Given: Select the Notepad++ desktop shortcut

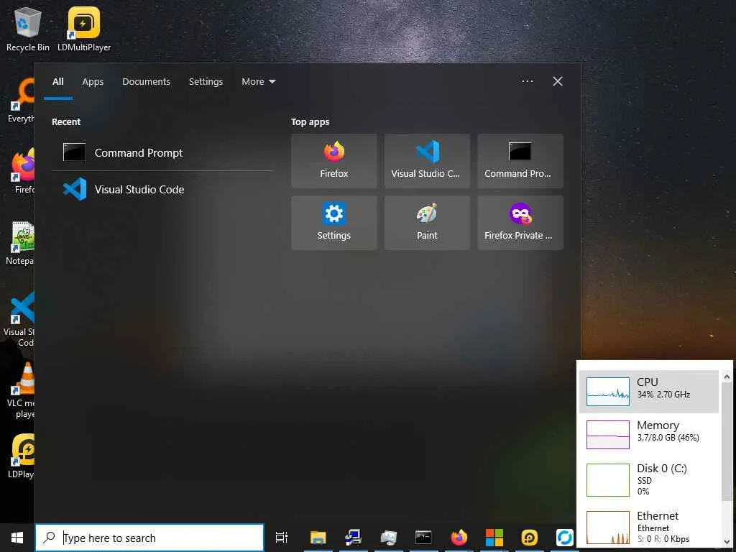Looking at the screenshot, I should click(x=21, y=243).
